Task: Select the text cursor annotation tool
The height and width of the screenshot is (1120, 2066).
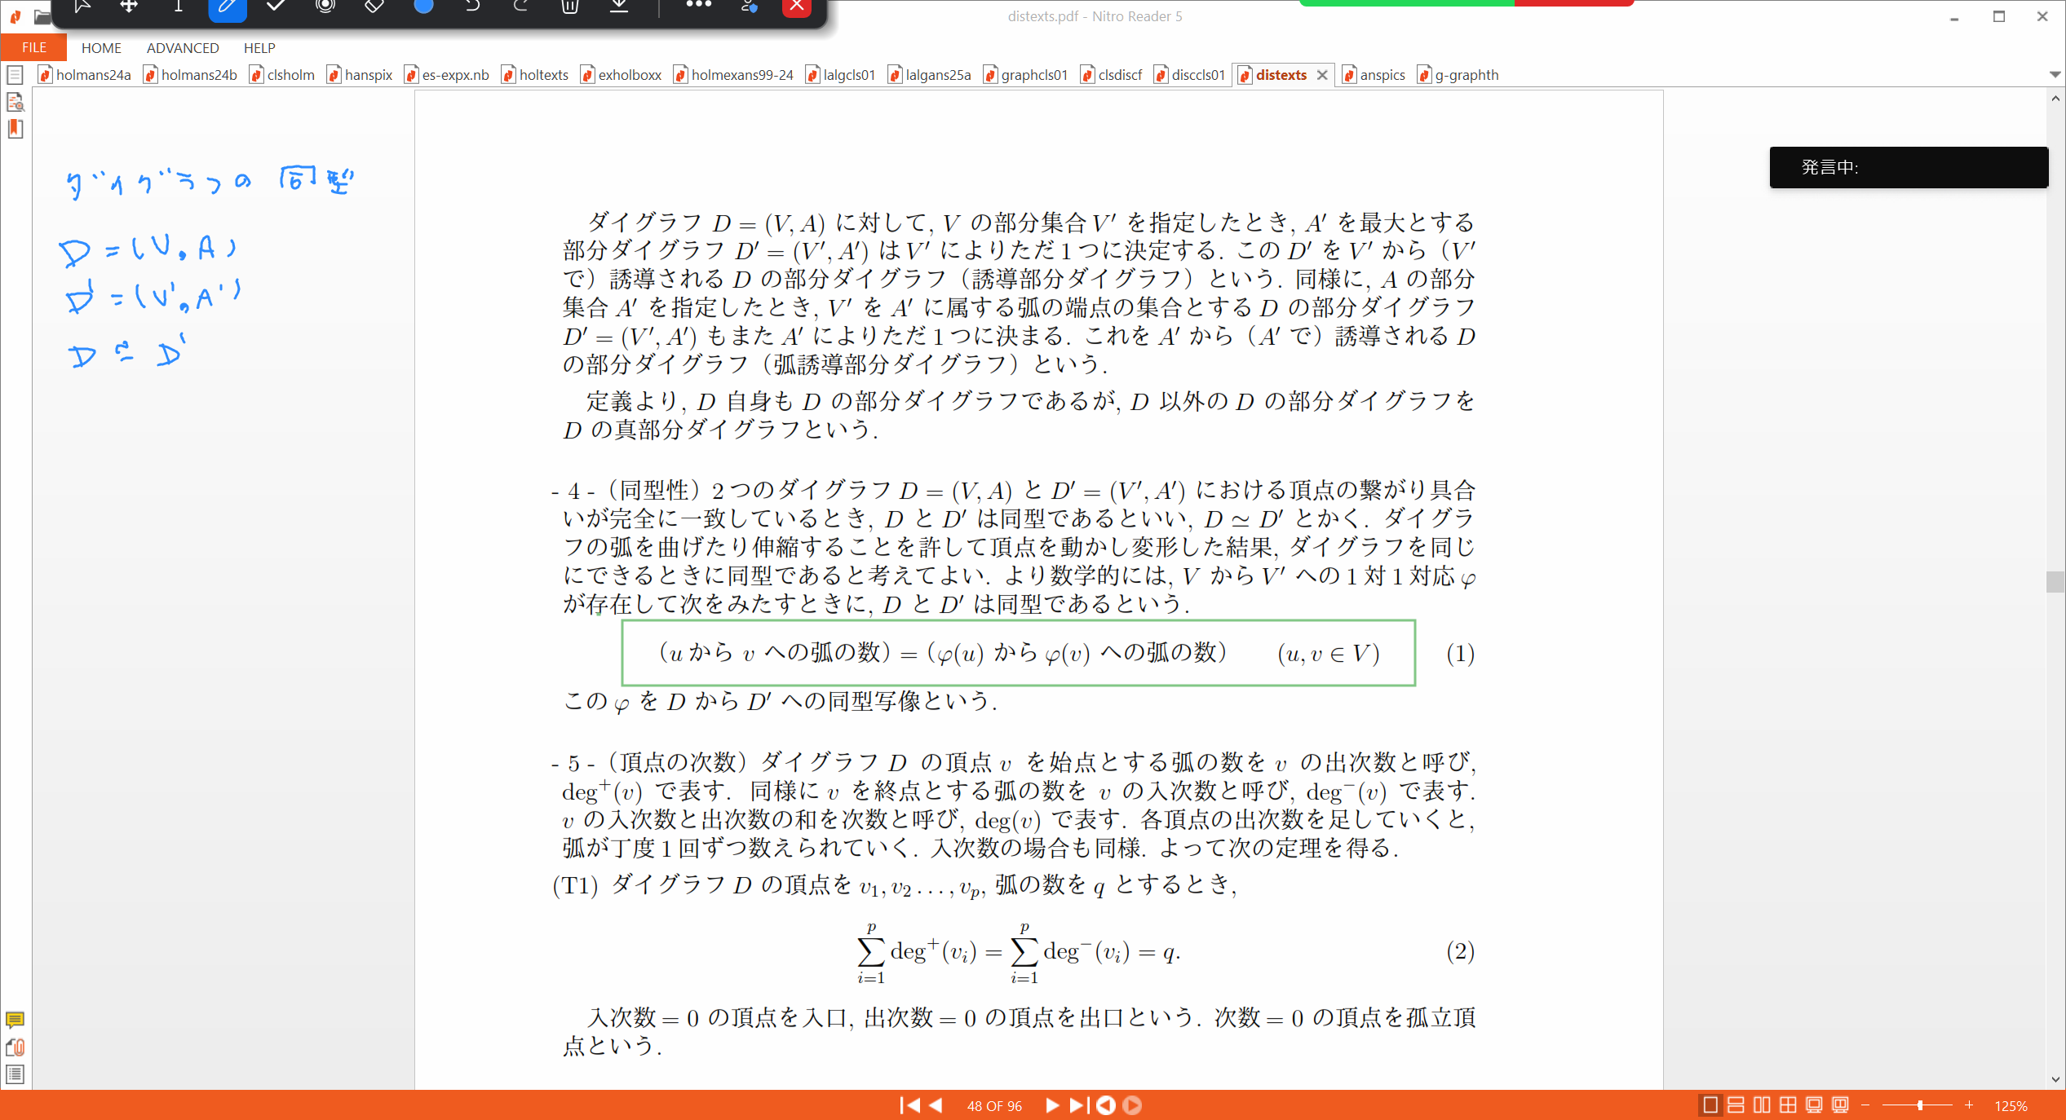Action: pyautogui.click(x=178, y=7)
